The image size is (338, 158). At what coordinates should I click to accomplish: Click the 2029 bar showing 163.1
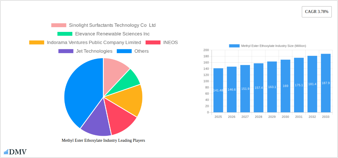click(272, 87)
